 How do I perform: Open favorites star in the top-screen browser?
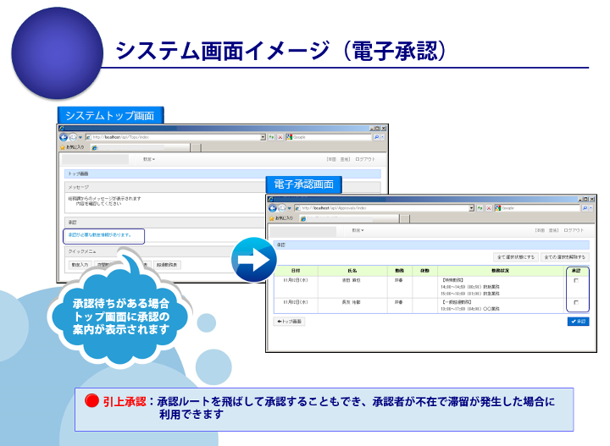tap(62, 147)
